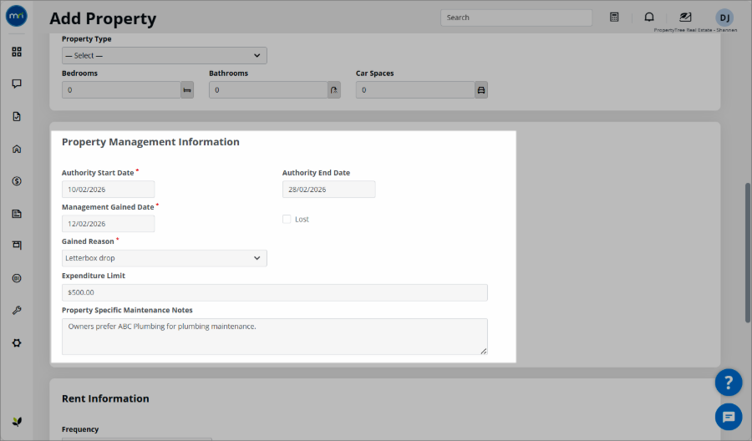
Task: Open the settings gear sidebar icon
Action: (17, 343)
